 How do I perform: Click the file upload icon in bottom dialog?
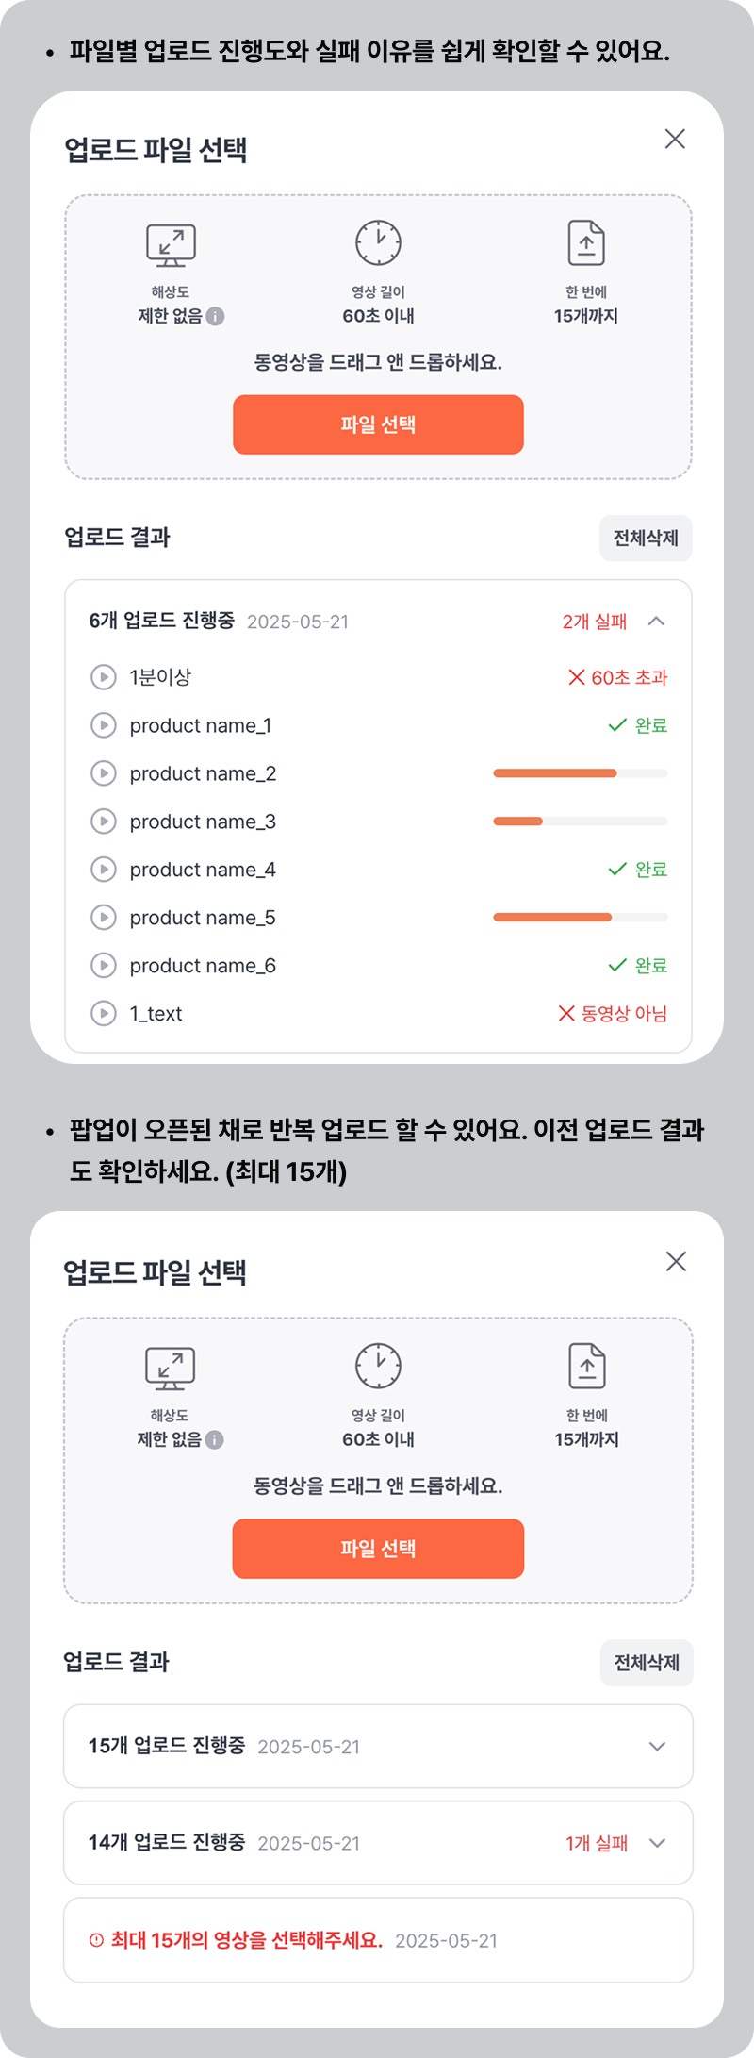point(587,1366)
